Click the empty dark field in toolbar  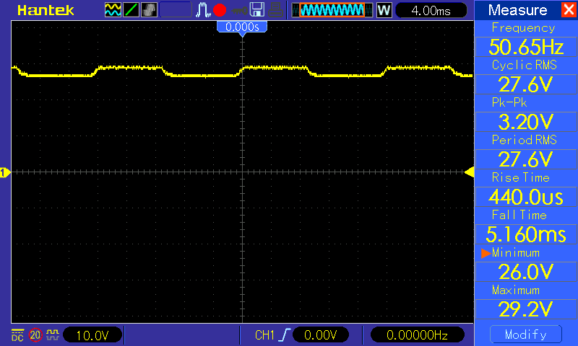coord(176,10)
